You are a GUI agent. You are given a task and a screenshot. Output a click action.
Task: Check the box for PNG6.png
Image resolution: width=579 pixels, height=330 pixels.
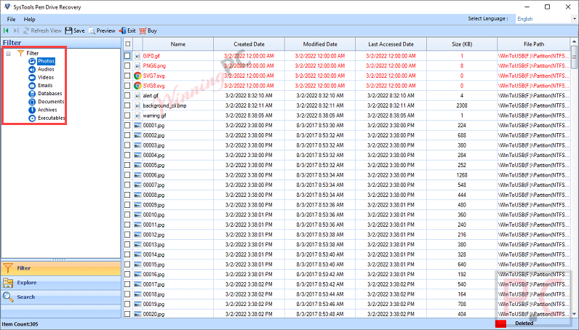[127, 65]
